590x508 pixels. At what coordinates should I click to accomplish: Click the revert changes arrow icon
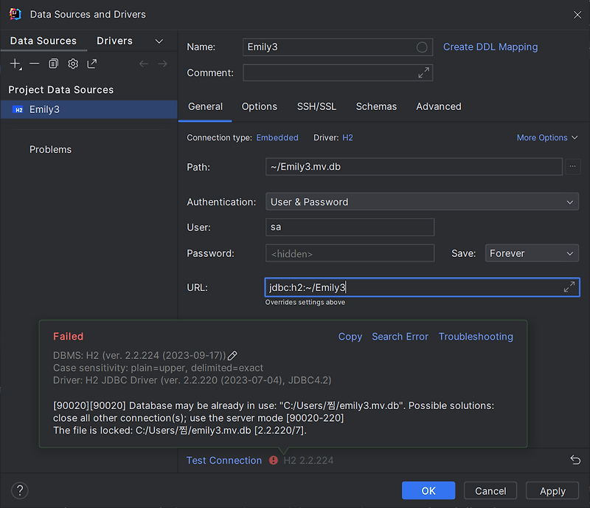[x=575, y=460]
